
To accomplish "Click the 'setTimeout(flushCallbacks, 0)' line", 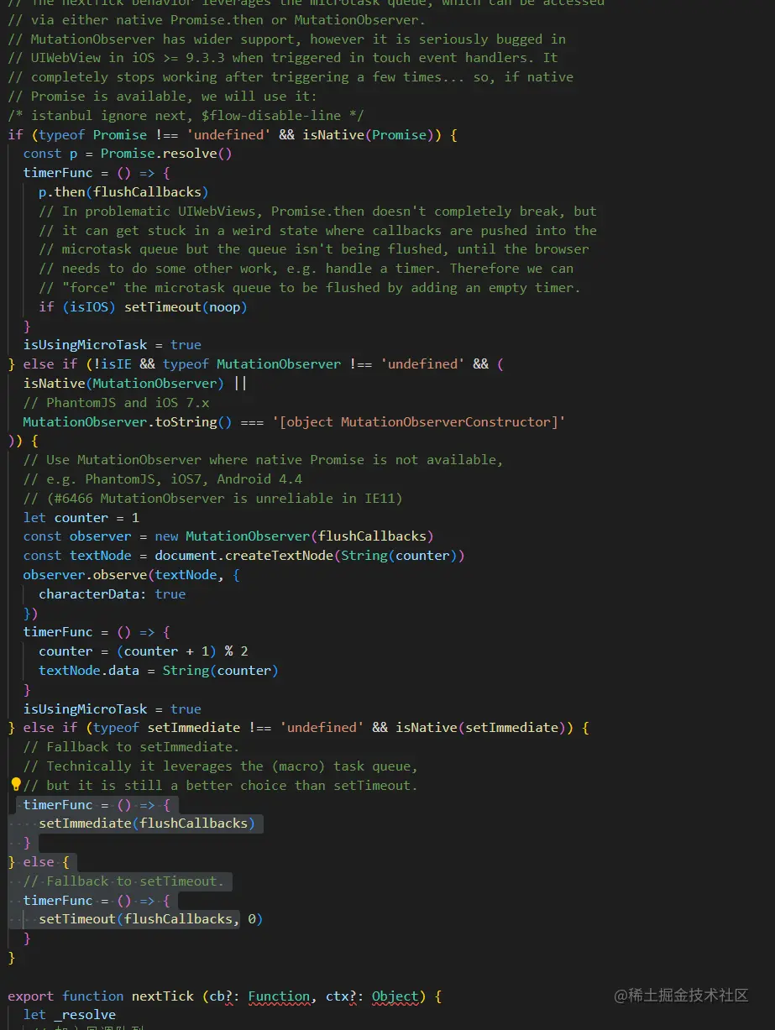I will (151, 919).
